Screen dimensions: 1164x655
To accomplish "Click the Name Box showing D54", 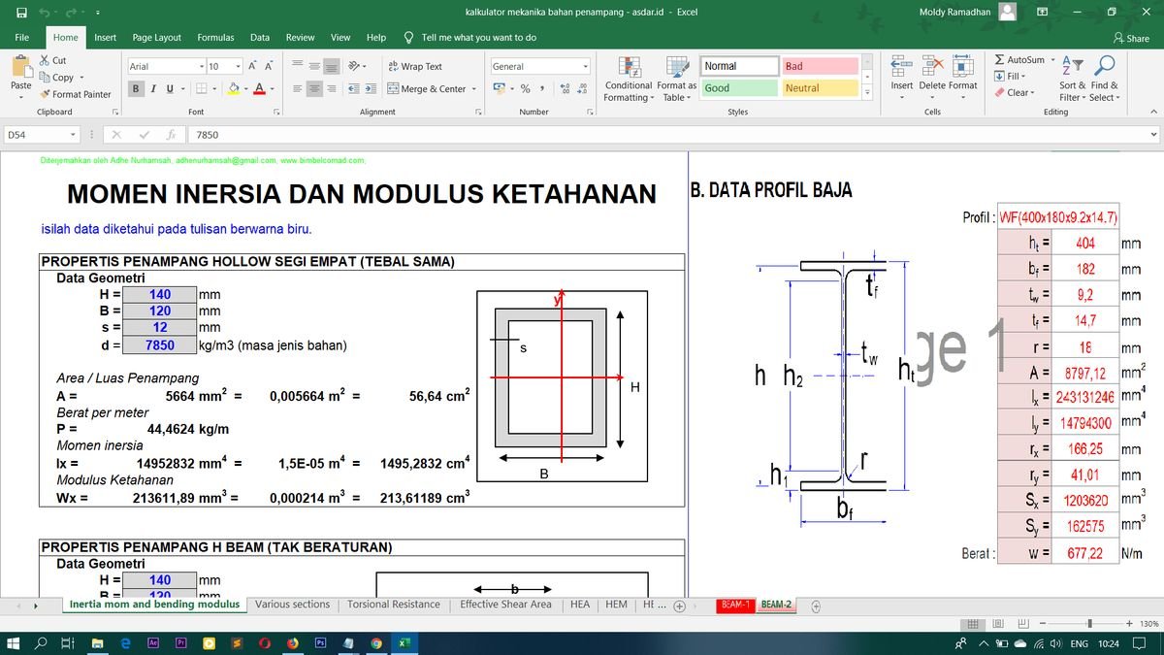I will pyautogui.click(x=39, y=135).
